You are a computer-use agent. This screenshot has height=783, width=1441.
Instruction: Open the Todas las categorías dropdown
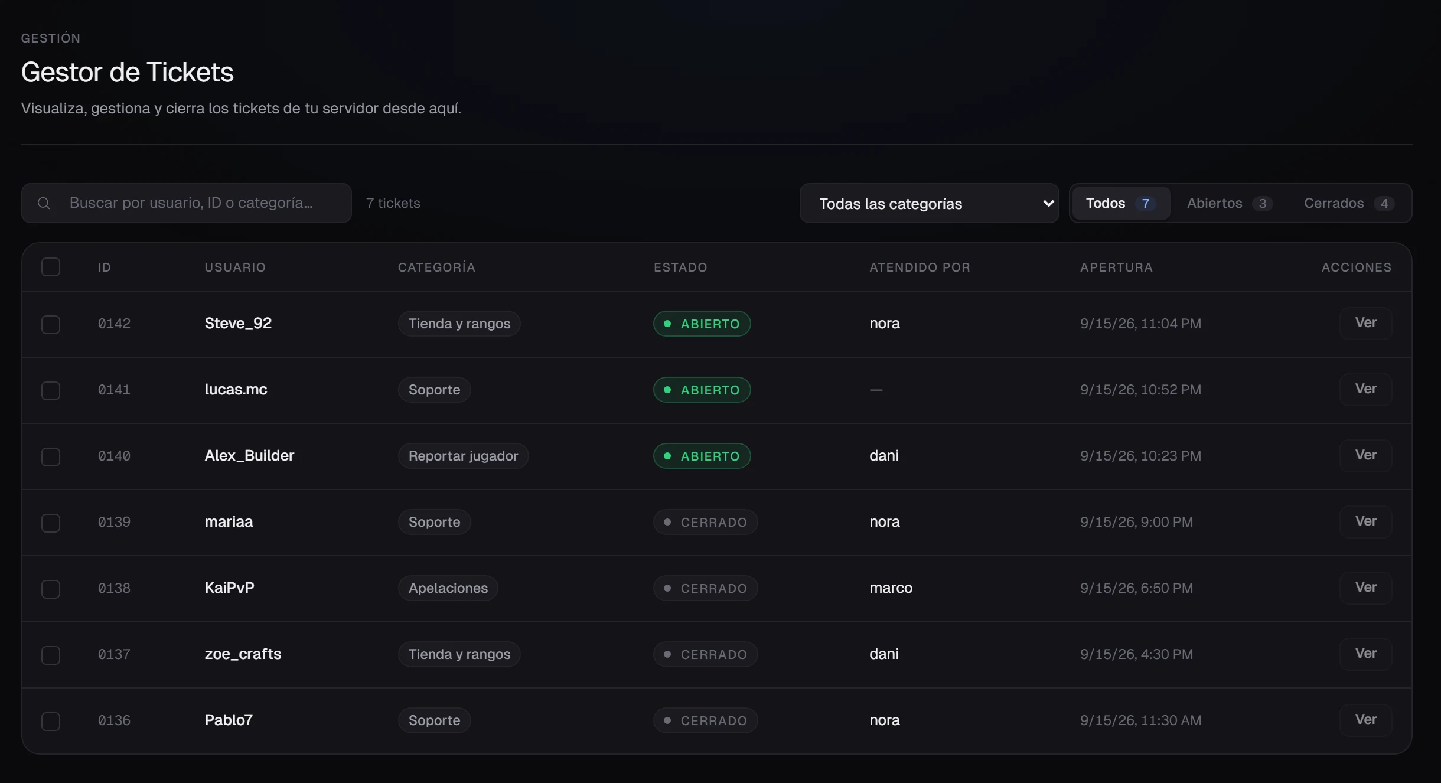(x=929, y=203)
